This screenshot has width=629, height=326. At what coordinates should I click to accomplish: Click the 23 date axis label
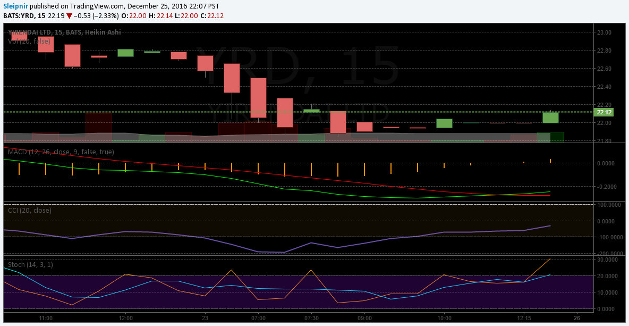(205, 317)
